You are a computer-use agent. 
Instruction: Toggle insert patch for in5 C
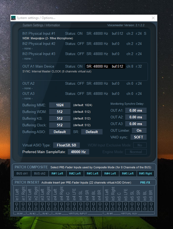pos(119,206)
